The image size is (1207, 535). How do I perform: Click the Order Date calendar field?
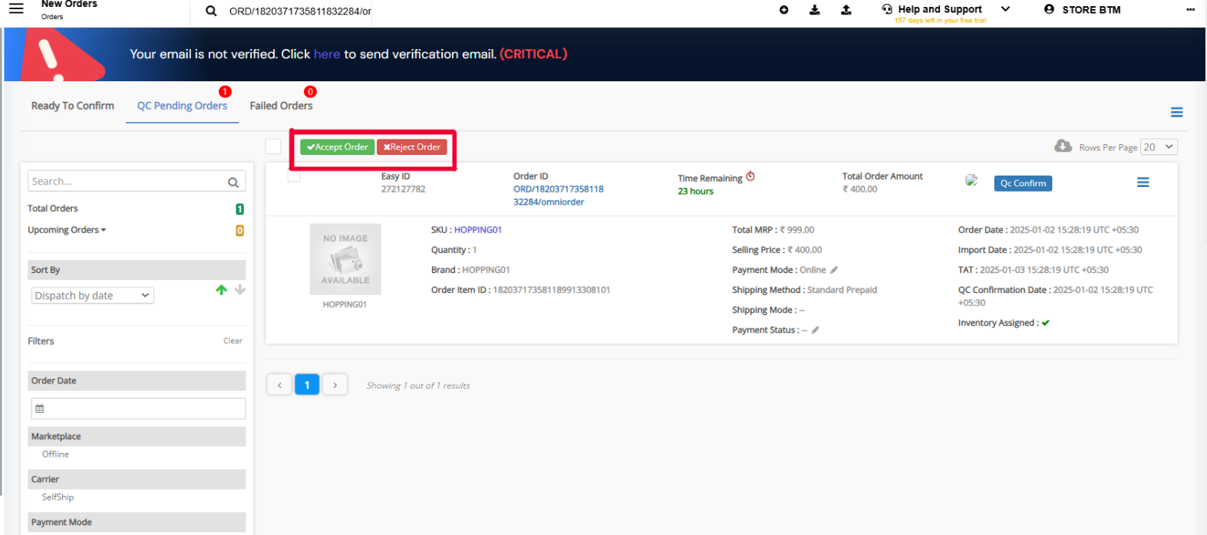138,409
